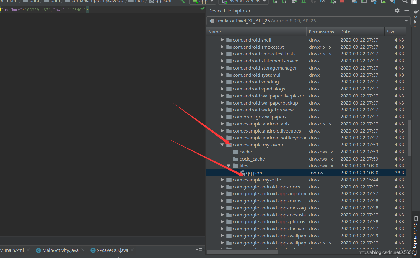Expand the com.example.mysqlite folder

click(x=222, y=180)
